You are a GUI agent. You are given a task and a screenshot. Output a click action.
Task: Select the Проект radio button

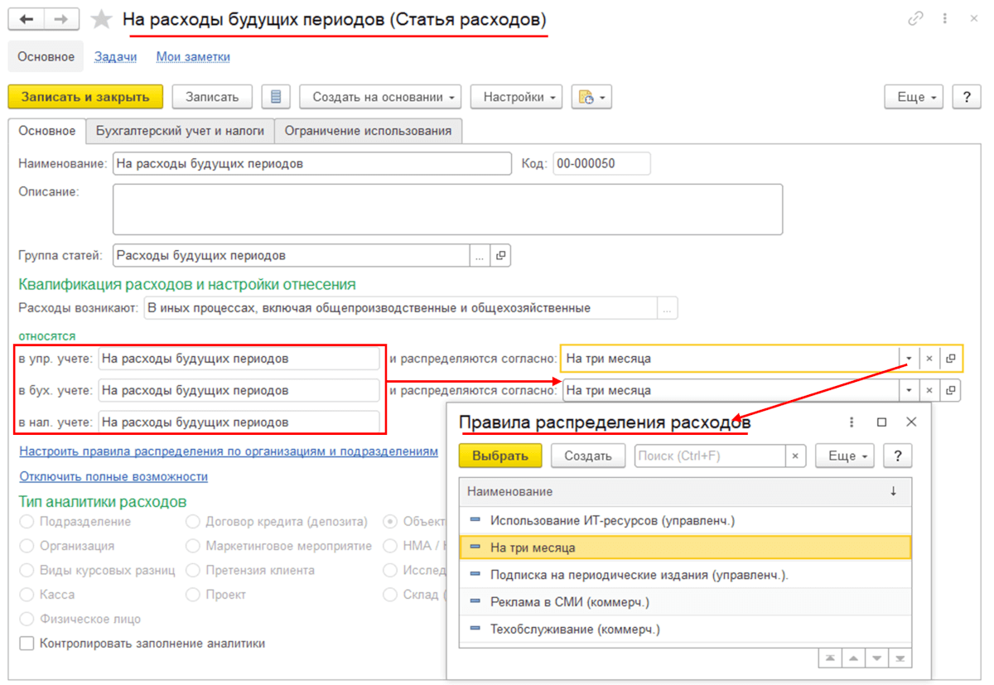point(192,595)
